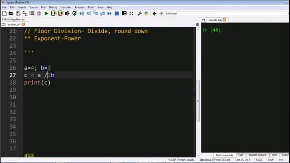Screen dimensions: 290x163
Task: Click the editor scroll down arrow
Action: click(x=198, y=155)
